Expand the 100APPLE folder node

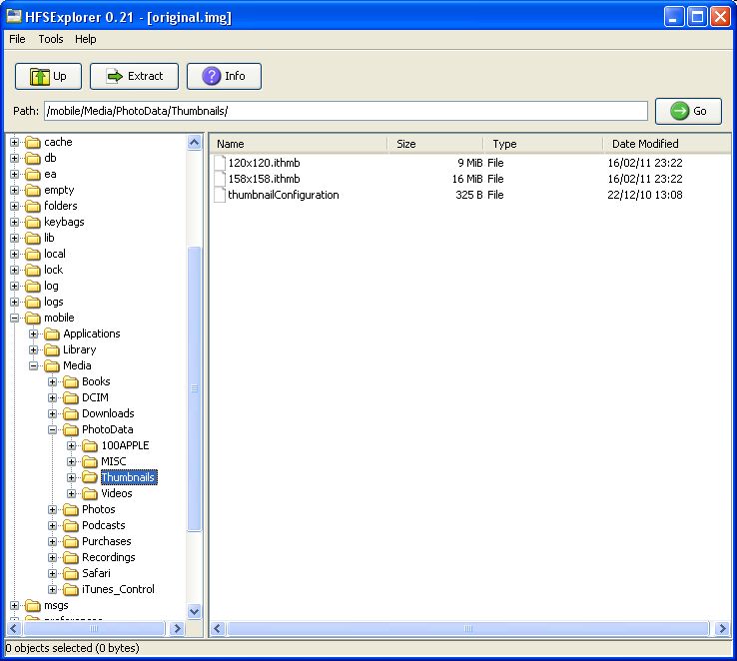point(71,446)
